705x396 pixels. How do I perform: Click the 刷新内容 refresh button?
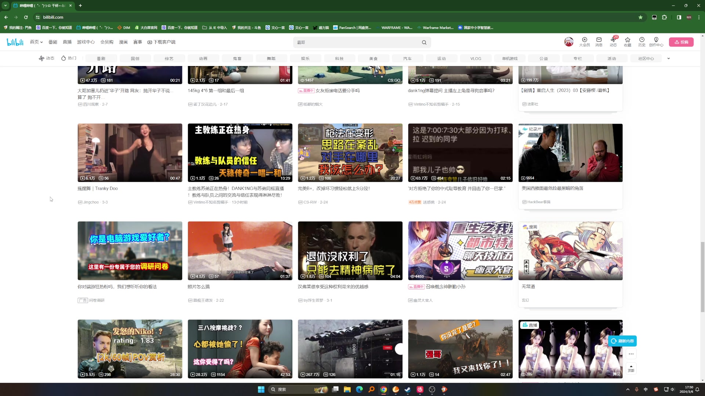point(622,341)
